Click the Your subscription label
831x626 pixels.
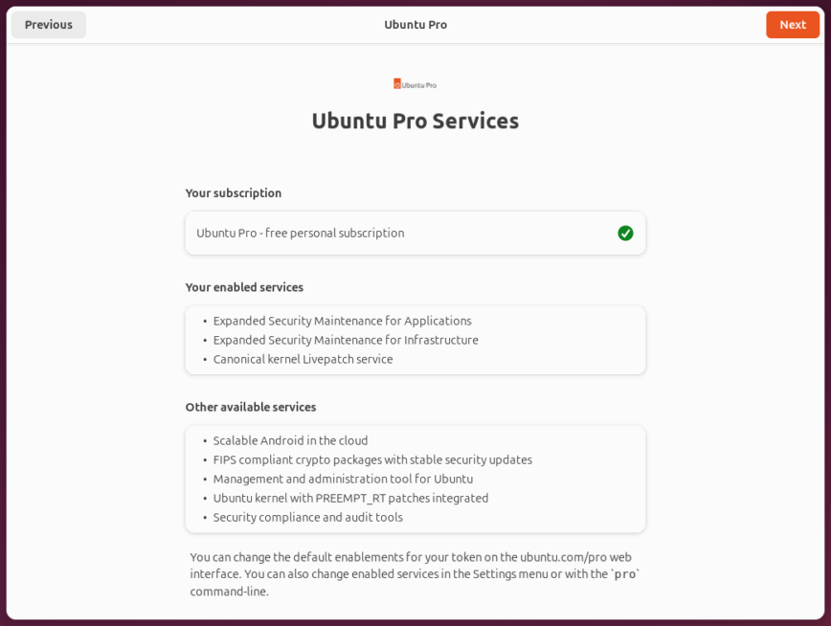pos(234,192)
